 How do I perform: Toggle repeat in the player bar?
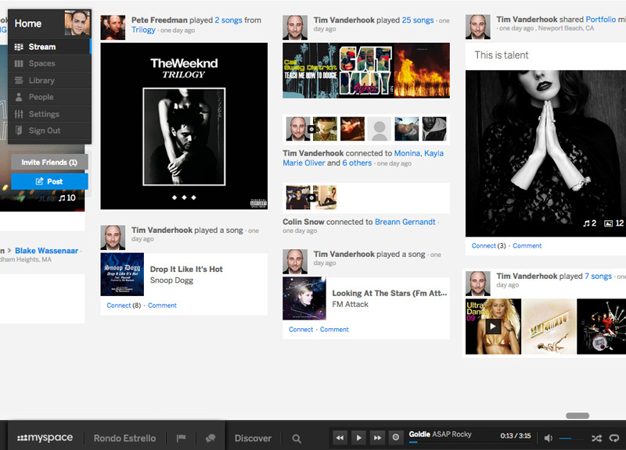tap(614, 438)
